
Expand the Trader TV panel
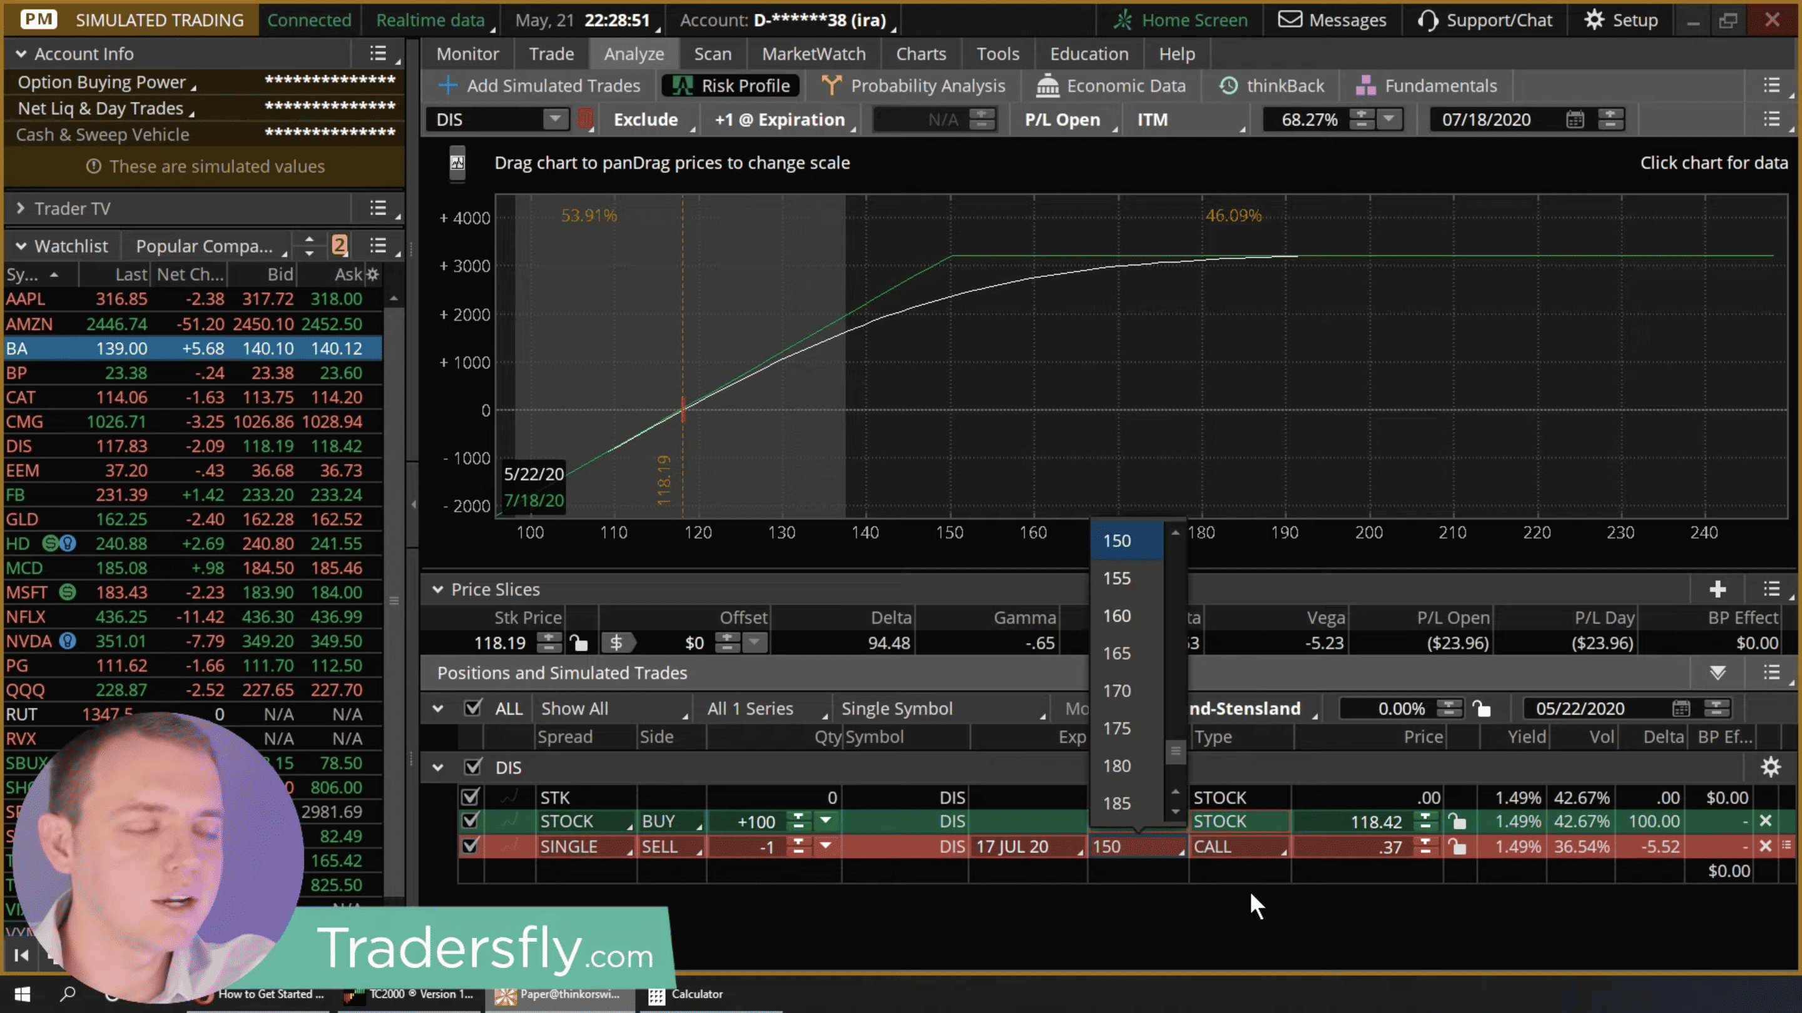tap(21, 208)
